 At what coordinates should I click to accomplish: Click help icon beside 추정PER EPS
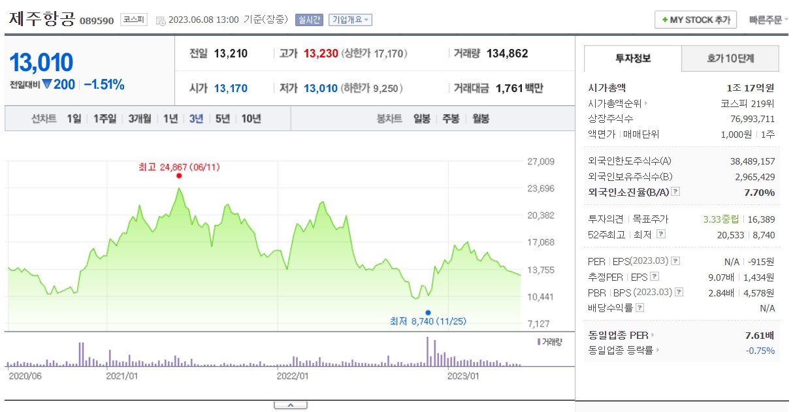pyautogui.click(x=655, y=277)
